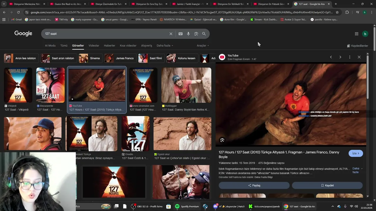Click the İzle watch button
The image size is (376, 211).
pos(356,153)
